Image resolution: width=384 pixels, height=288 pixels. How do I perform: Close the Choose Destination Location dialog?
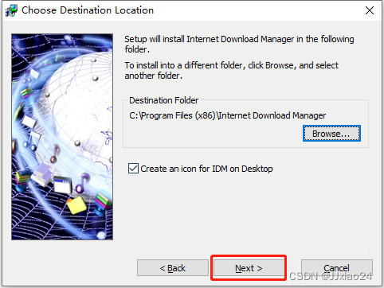click(370, 10)
